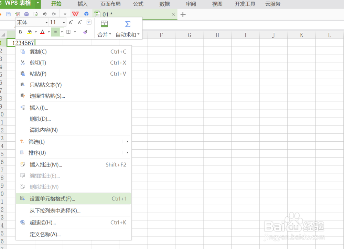Choose 超链接(H)... menu entry
This screenshot has width=344, height=249.
[x=74, y=223]
